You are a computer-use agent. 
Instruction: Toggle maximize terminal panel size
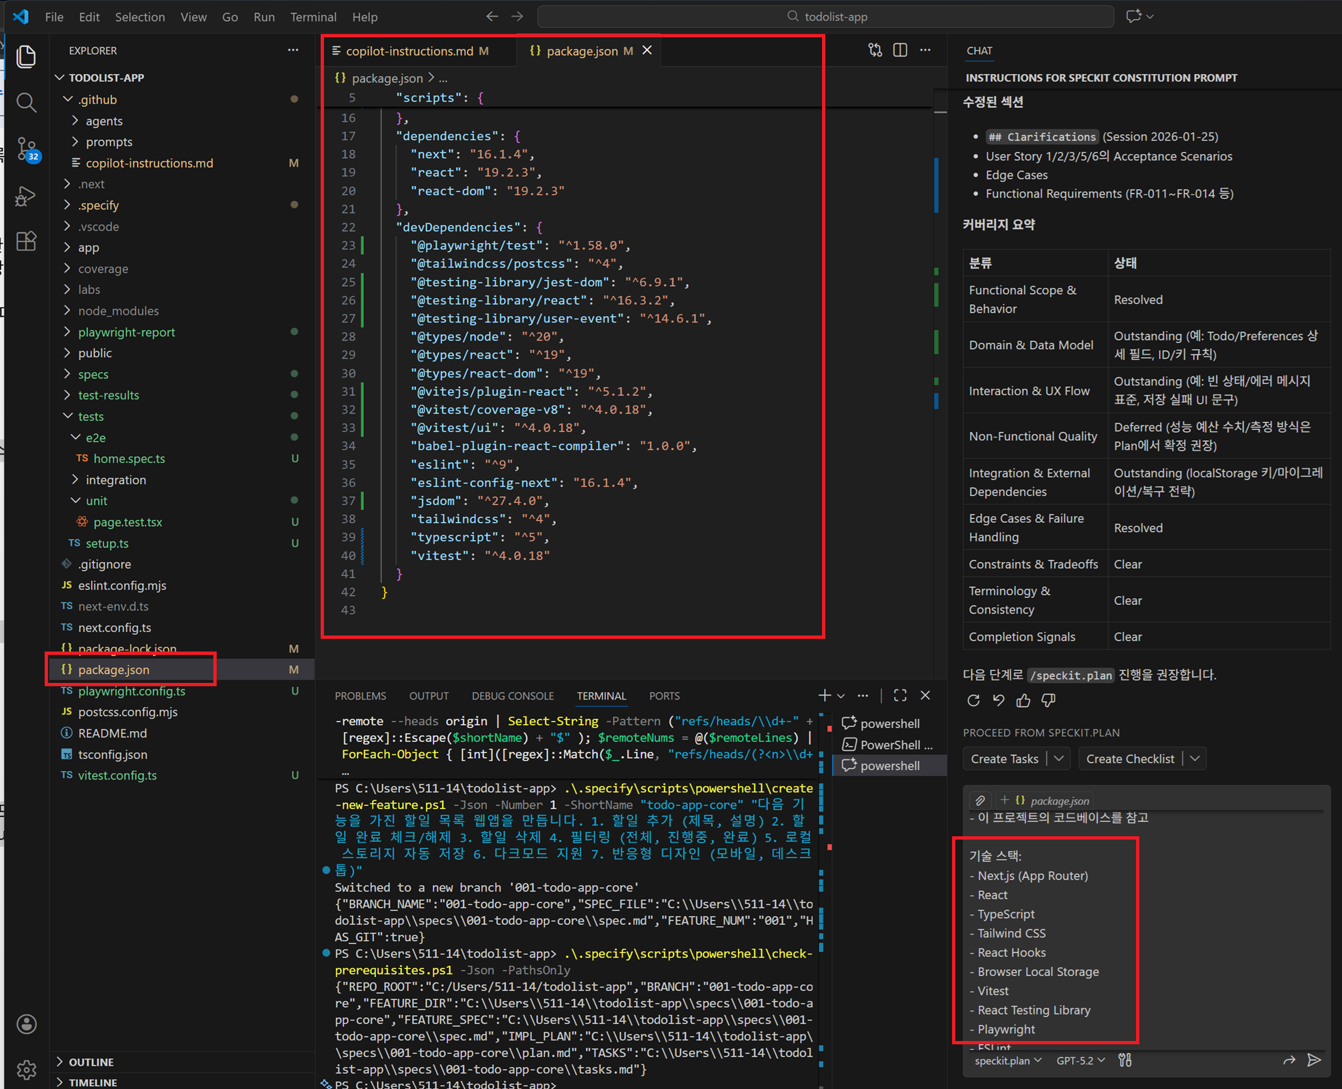click(900, 696)
